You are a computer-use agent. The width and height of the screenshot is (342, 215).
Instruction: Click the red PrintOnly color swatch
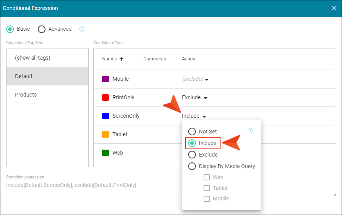[106, 97]
